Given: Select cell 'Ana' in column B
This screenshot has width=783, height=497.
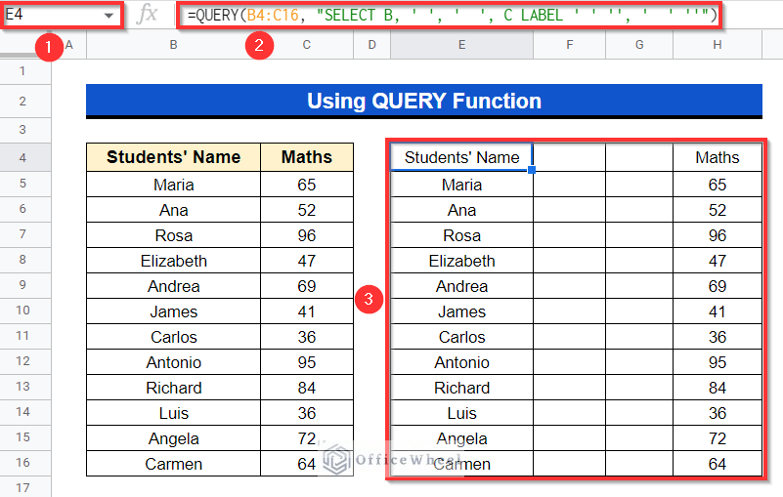Looking at the screenshot, I should [173, 210].
